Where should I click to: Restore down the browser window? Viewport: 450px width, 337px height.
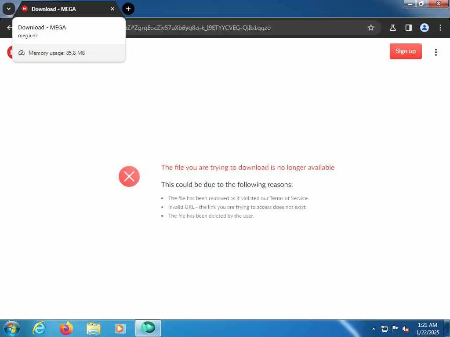click(x=421, y=4)
